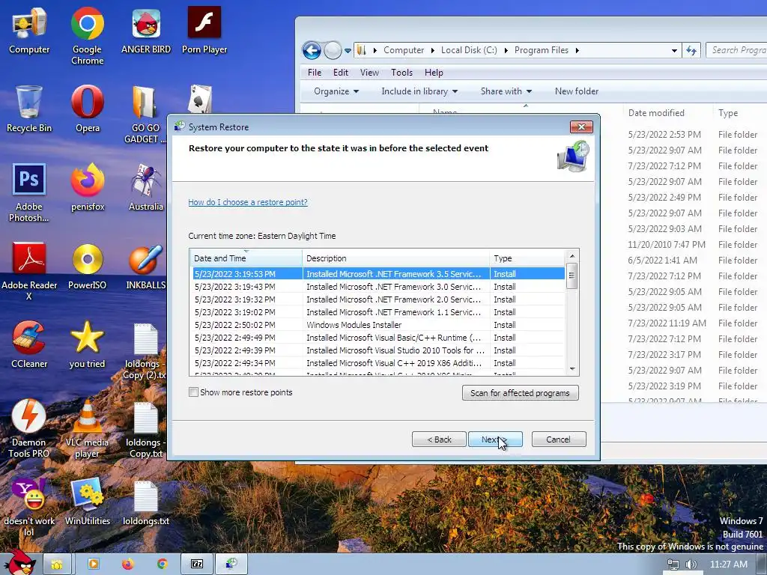Viewport: 767px width, 575px height.
Task: Expand the Organize dropdown in Explorer
Action: pyautogui.click(x=336, y=91)
